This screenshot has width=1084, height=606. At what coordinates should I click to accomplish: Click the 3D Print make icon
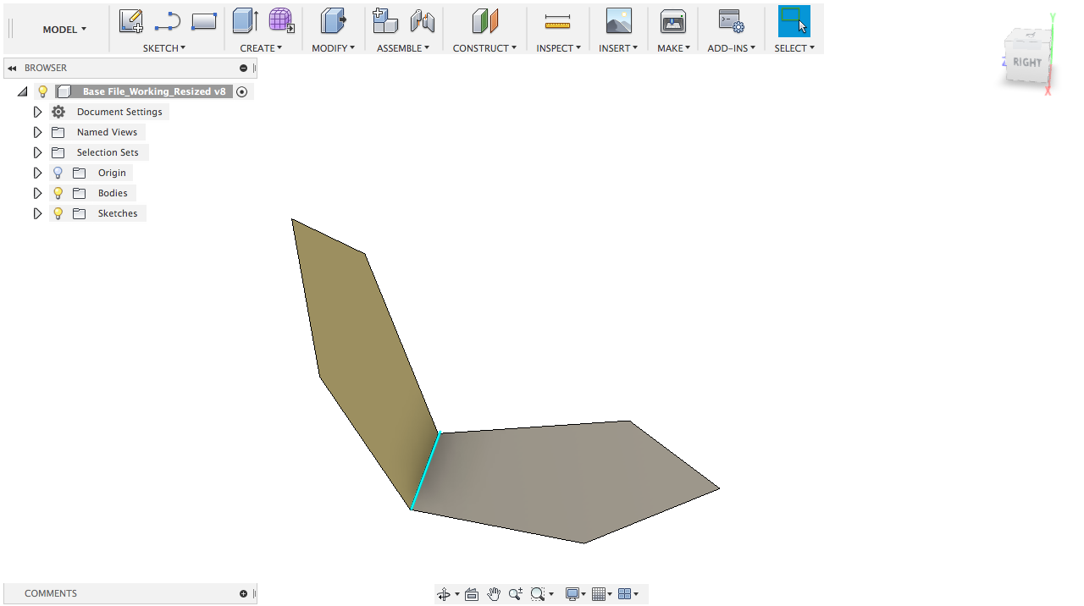coord(673,21)
